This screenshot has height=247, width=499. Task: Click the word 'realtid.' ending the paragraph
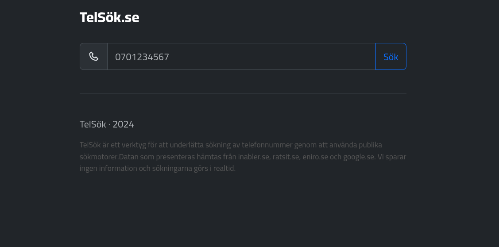tap(224, 168)
